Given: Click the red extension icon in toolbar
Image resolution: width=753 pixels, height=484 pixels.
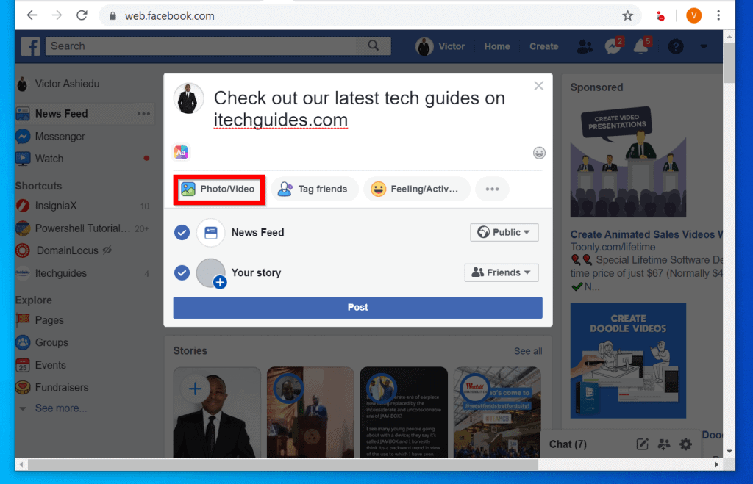Looking at the screenshot, I should click(x=661, y=17).
